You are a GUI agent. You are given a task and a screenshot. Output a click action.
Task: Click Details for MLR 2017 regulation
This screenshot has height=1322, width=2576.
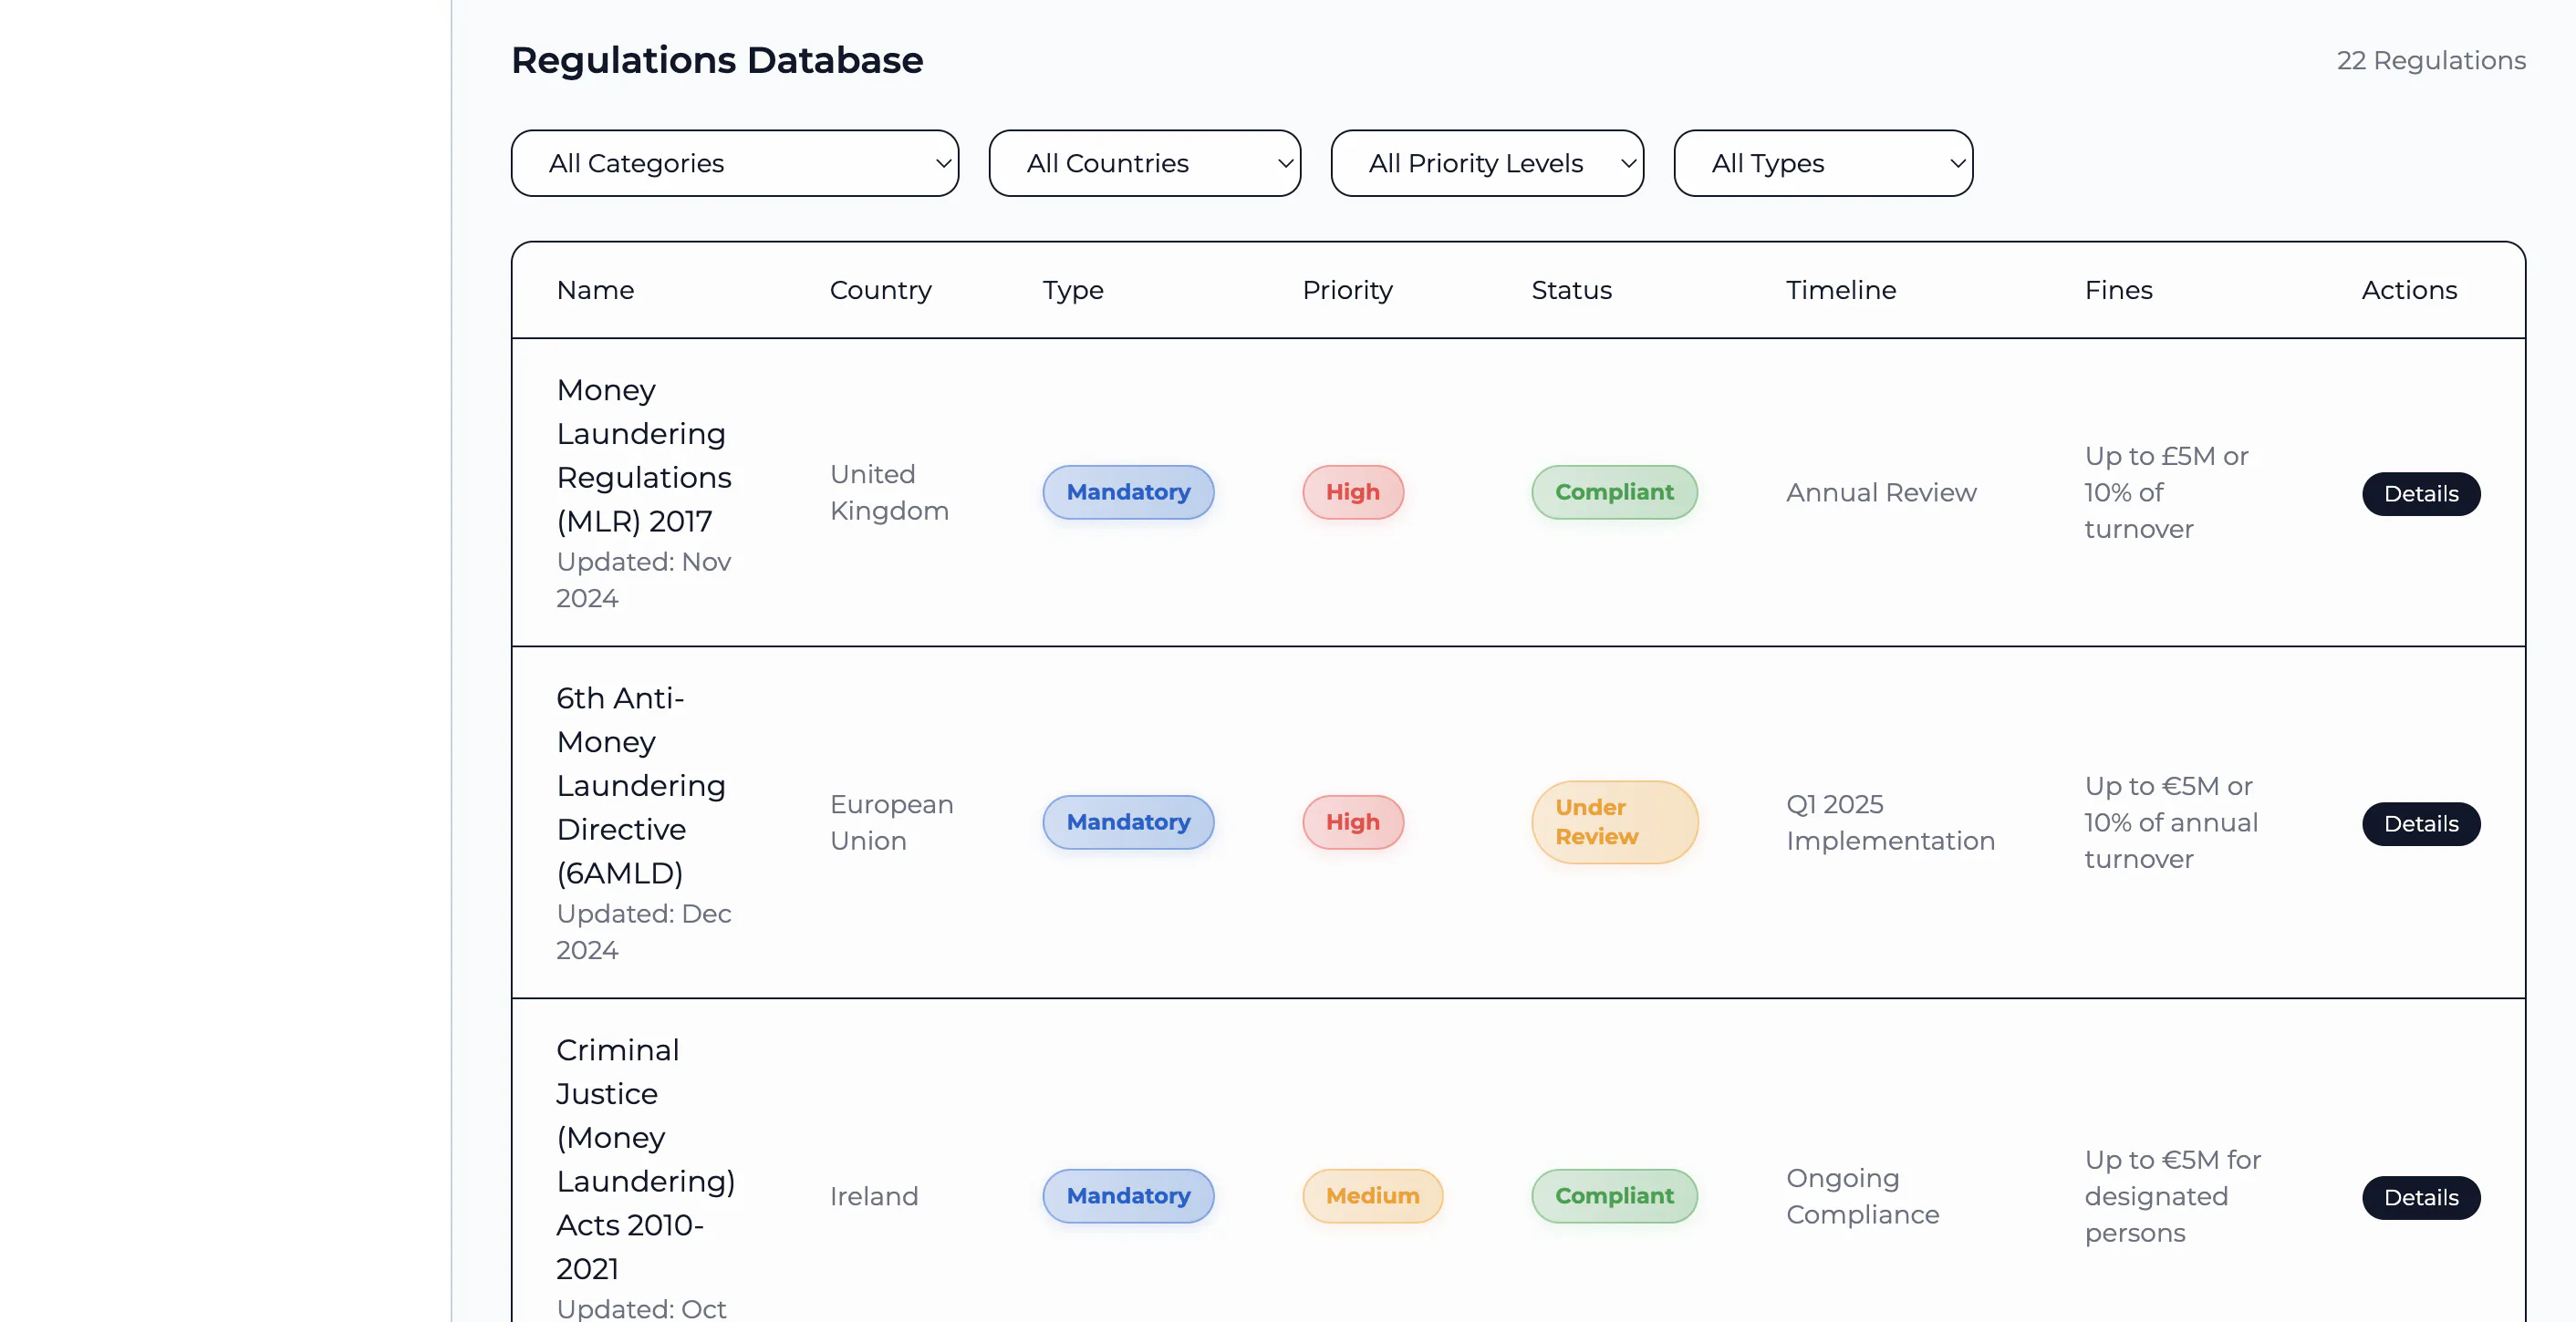tap(2420, 493)
